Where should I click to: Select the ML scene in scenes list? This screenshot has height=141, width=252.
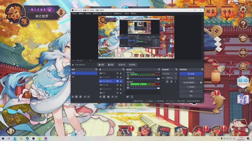(x=84, y=77)
